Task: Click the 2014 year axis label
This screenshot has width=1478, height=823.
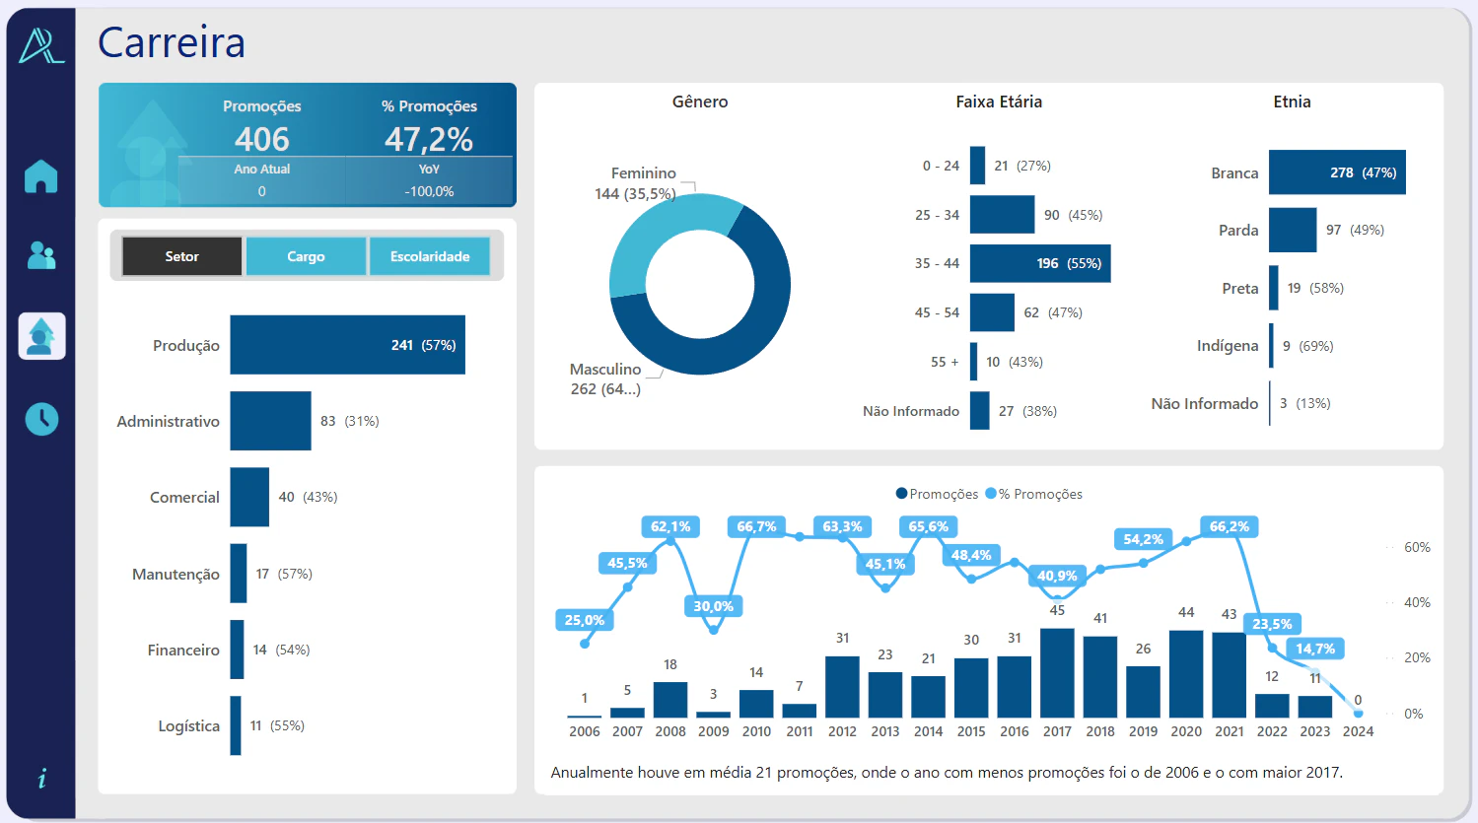Action: click(x=928, y=731)
